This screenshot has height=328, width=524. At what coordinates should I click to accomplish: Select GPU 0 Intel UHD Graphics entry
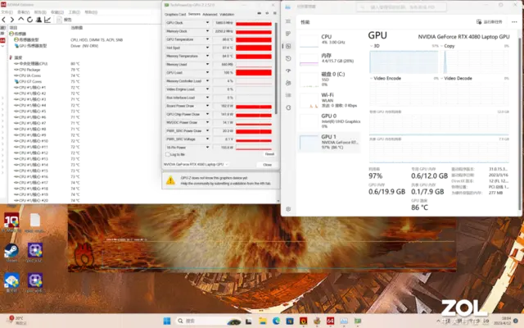[x=329, y=121]
